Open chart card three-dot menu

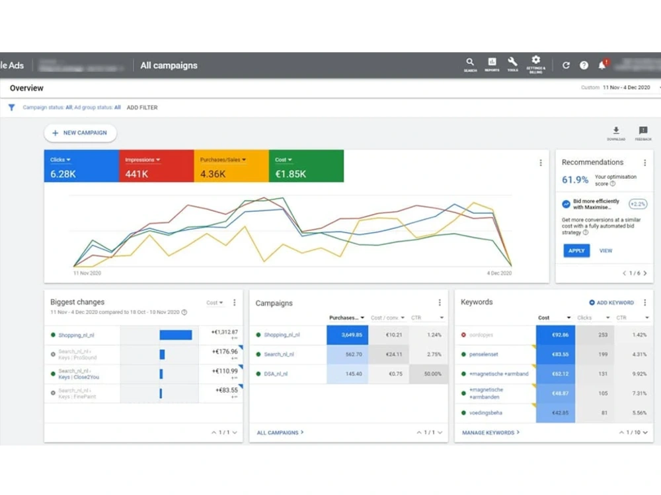[541, 163]
